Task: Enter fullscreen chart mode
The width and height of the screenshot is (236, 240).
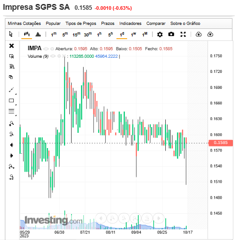Action: tap(183, 34)
